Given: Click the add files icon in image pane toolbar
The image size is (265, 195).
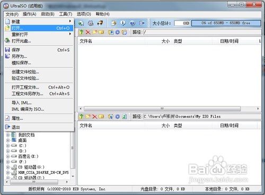Looking at the screenshot, I should tap(111, 32).
